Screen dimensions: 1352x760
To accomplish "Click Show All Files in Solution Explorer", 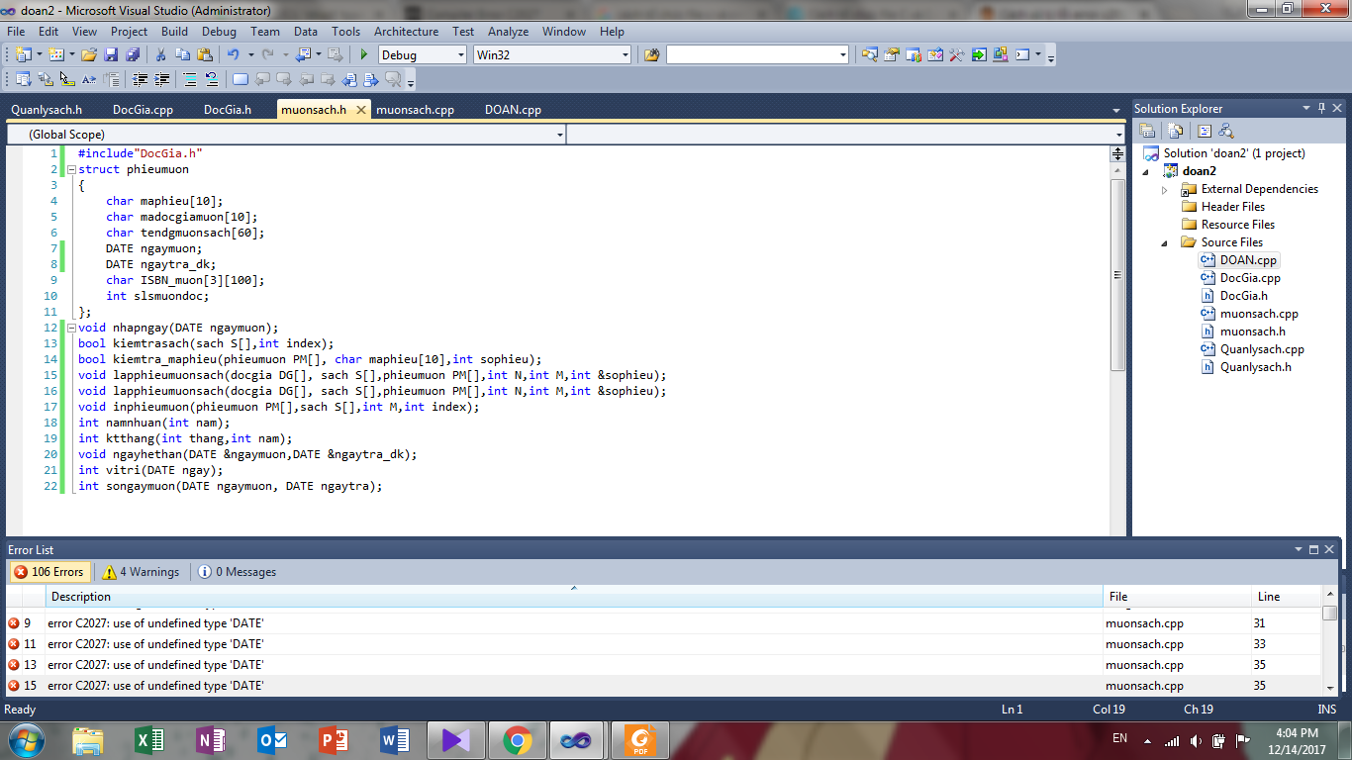I will 1175,131.
